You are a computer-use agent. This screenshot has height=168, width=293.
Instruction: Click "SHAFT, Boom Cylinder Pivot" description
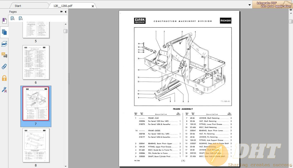click(x=159, y=156)
